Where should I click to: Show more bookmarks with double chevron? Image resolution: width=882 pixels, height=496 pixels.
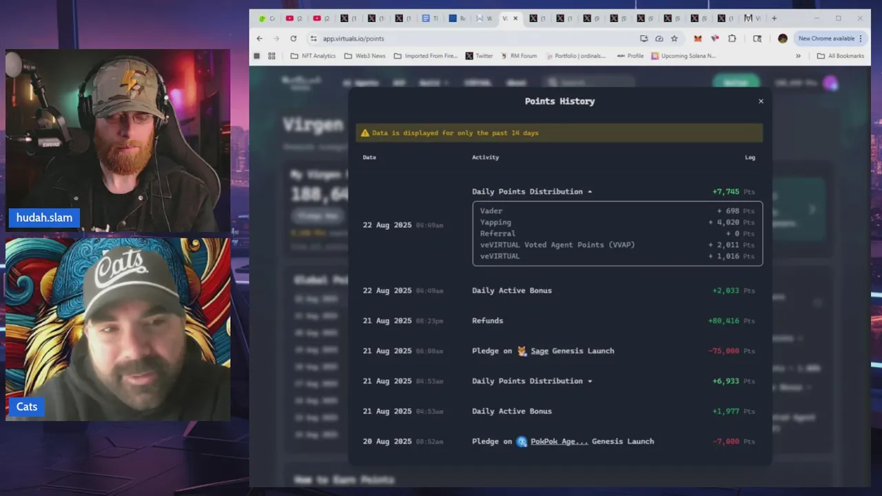[798, 56]
